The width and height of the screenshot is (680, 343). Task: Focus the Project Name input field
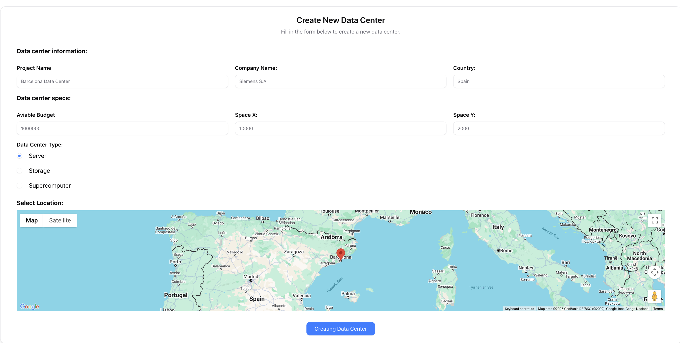click(122, 81)
